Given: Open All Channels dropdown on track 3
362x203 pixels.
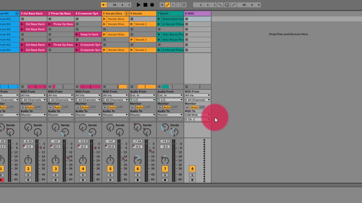Looking at the screenshot, I should [61, 100].
